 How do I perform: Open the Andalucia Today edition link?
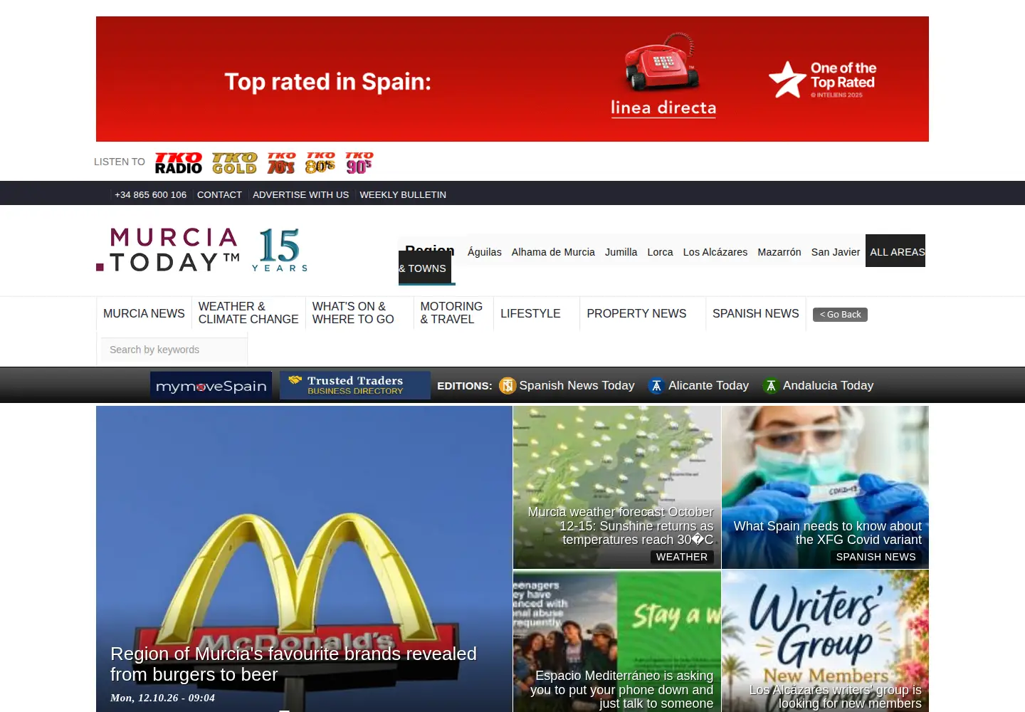tap(828, 385)
